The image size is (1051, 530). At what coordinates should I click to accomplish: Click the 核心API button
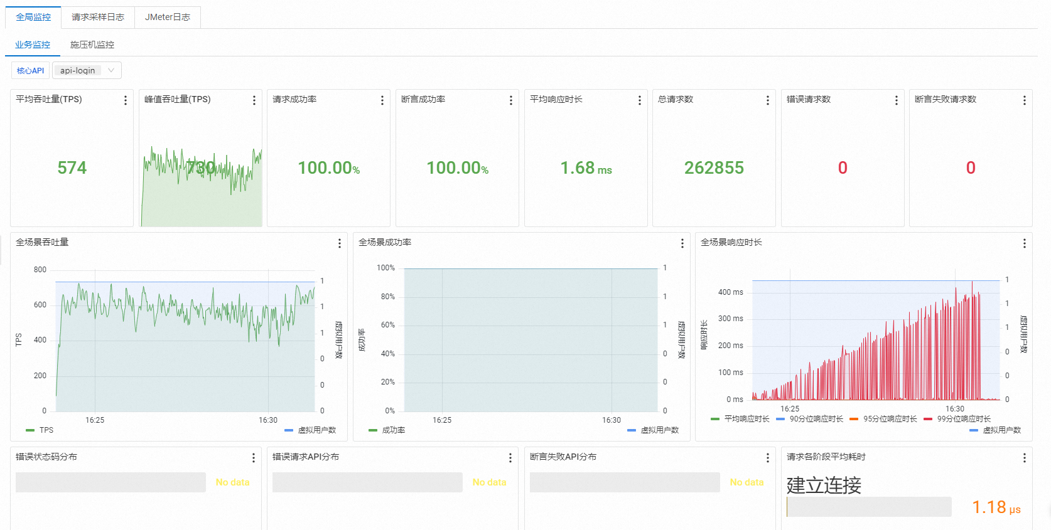pyautogui.click(x=30, y=70)
